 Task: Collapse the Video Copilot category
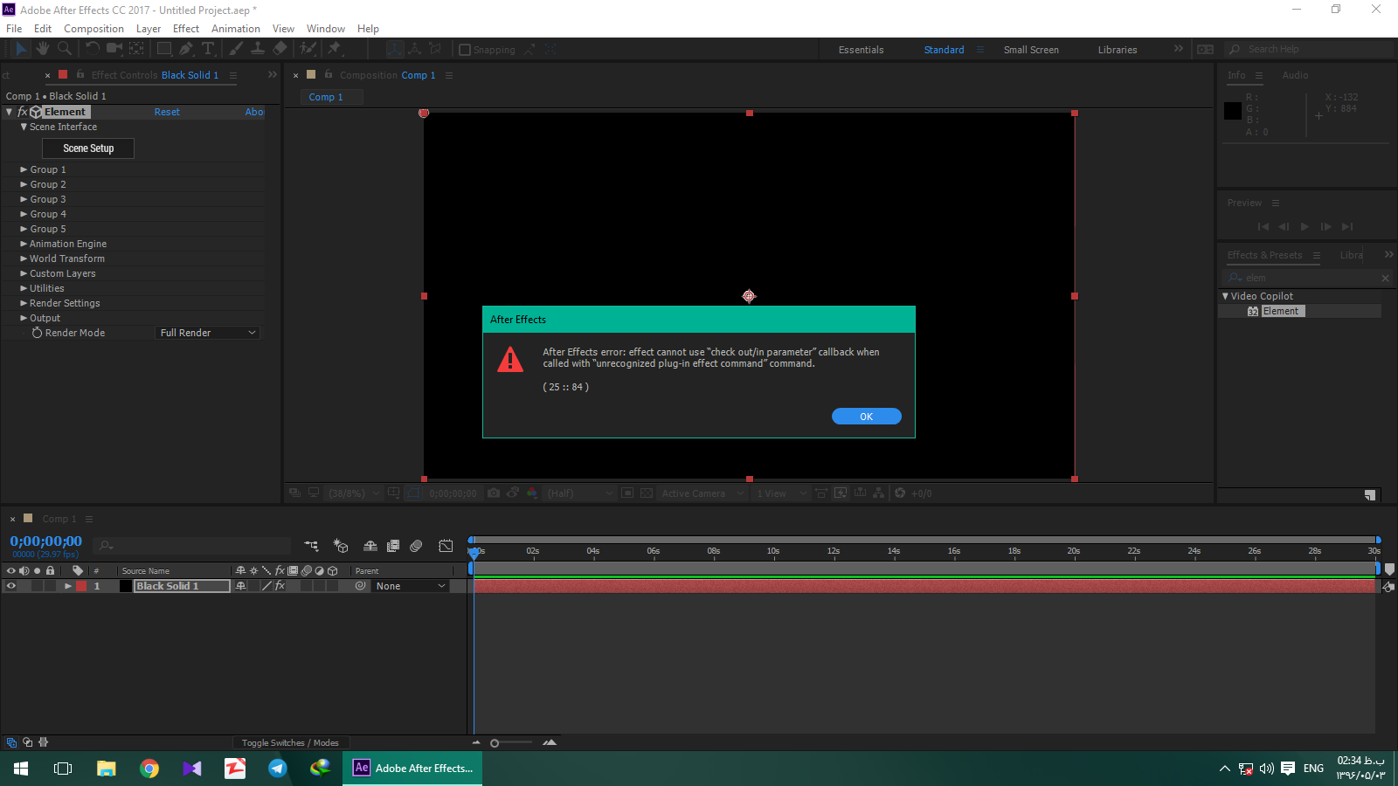[x=1225, y=296]
